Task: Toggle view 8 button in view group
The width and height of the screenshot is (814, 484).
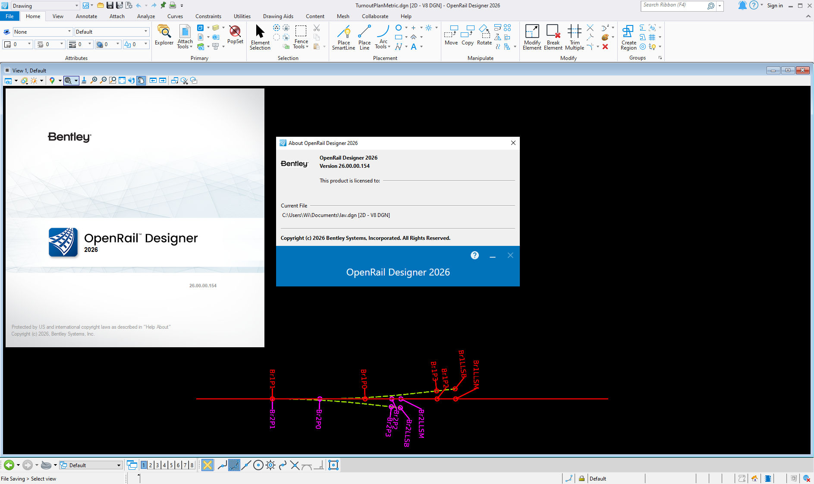Action: [192, 465]
